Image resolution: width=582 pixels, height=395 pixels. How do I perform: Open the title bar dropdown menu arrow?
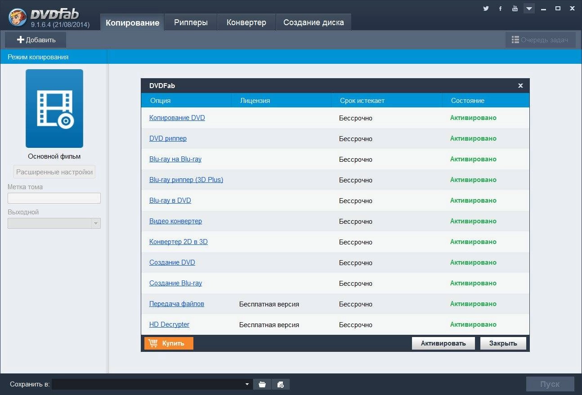click(529, 9)
